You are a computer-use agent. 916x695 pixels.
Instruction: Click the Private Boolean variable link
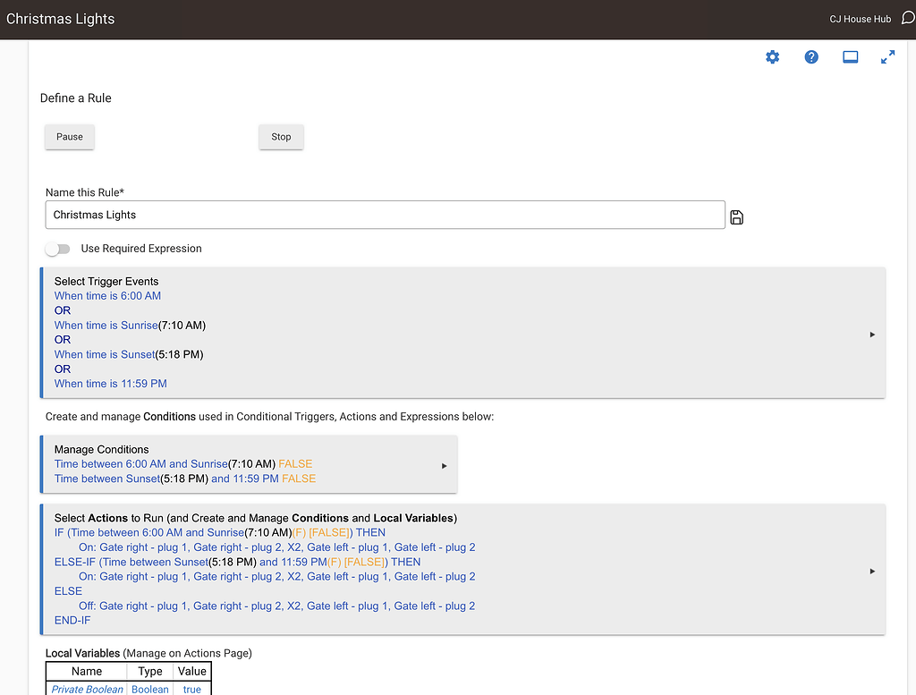coord(87,689)
